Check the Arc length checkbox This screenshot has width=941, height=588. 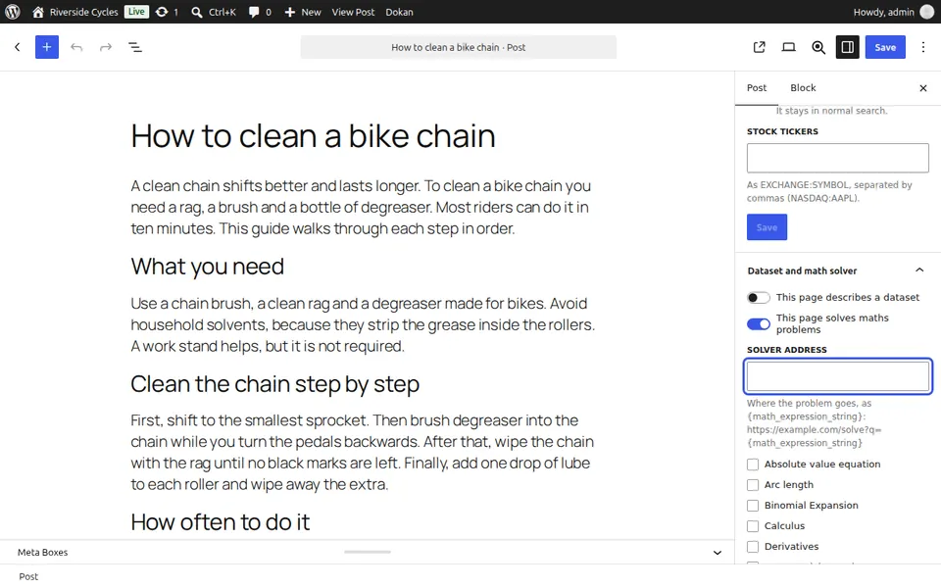tap(753, 485)
